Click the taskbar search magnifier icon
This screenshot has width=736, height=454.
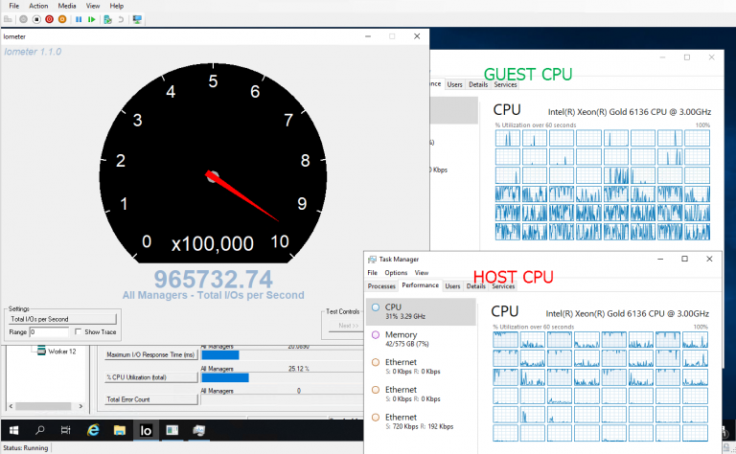[40, 430]
